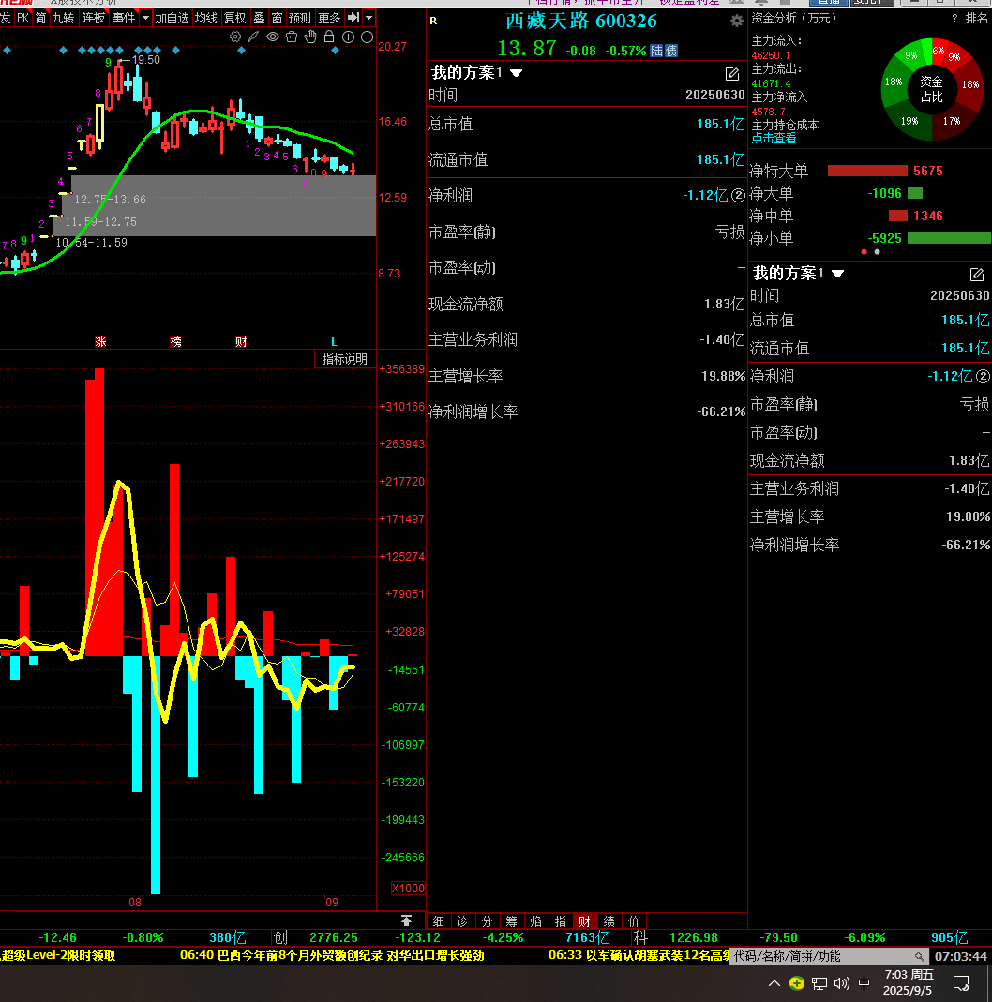The height and width of the screenshot is (1002, 992).
Task: Select the drawing pen tool
Action: pos(254,37)
